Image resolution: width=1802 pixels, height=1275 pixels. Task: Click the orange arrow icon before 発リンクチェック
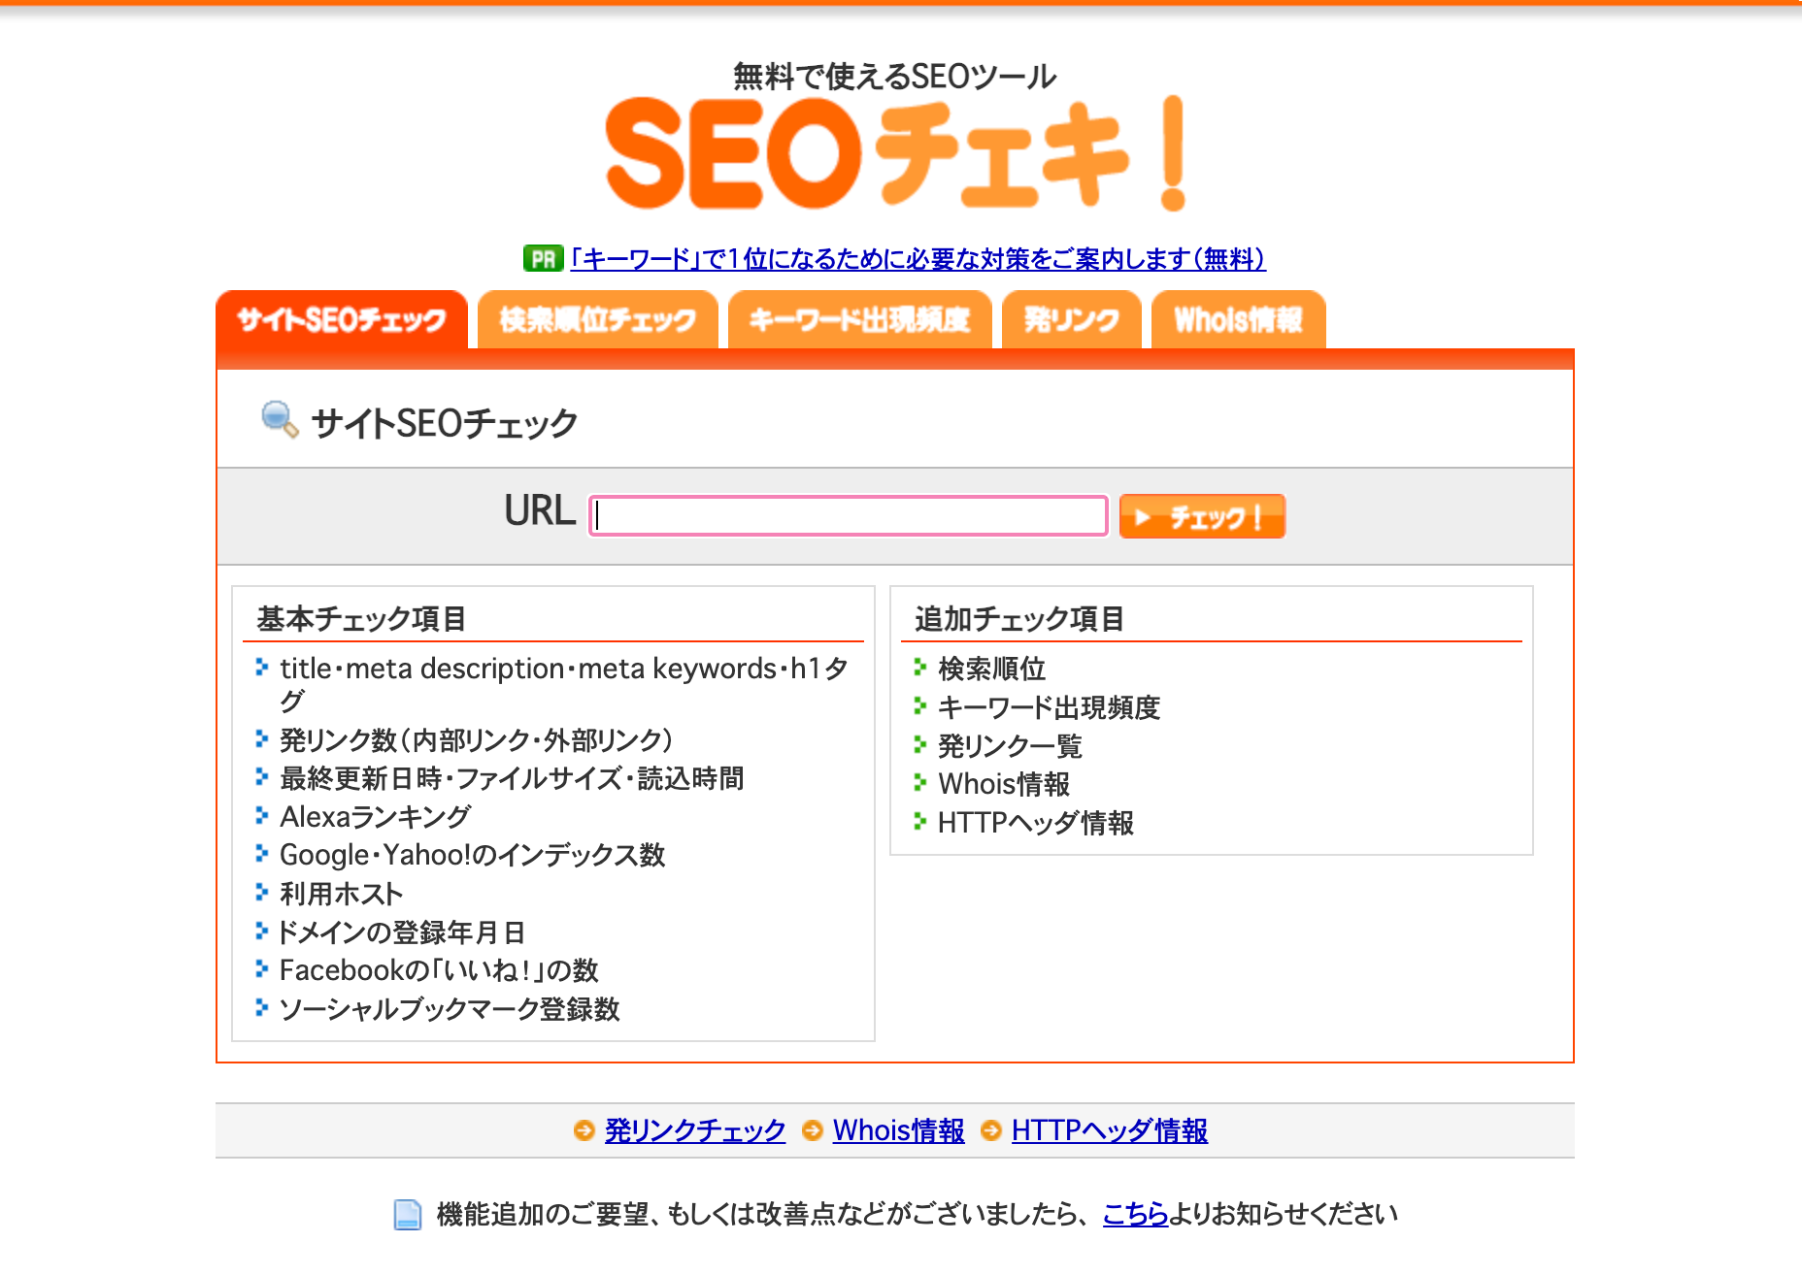(x=584, y=1130)
